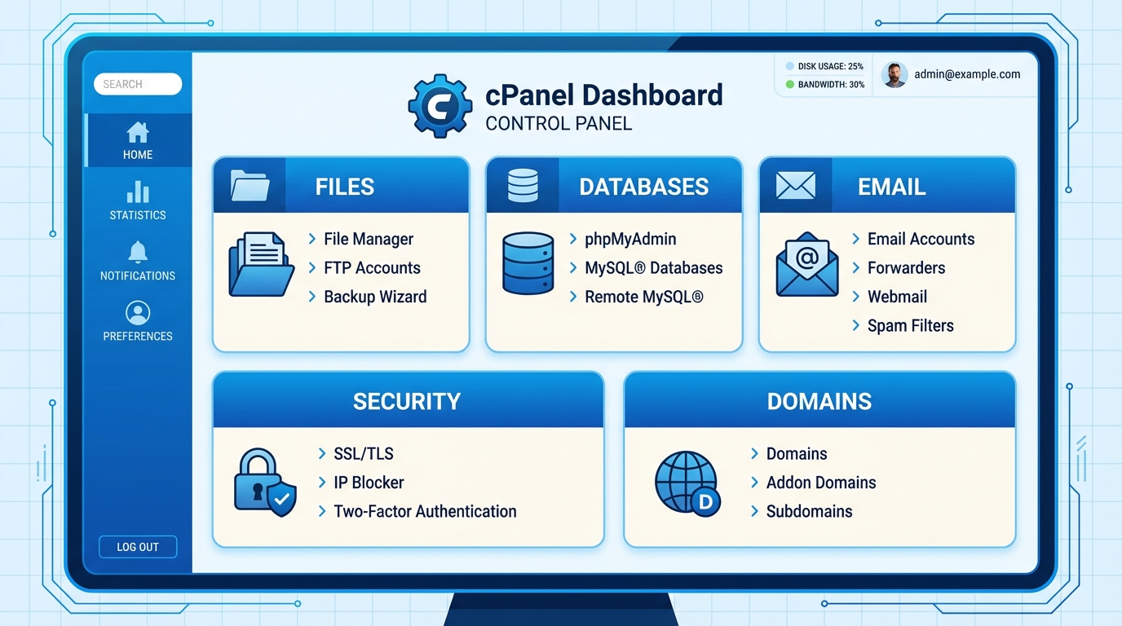
Task: Click the Files folder icon
Action: pyautogui.click(x=249, y=185)
